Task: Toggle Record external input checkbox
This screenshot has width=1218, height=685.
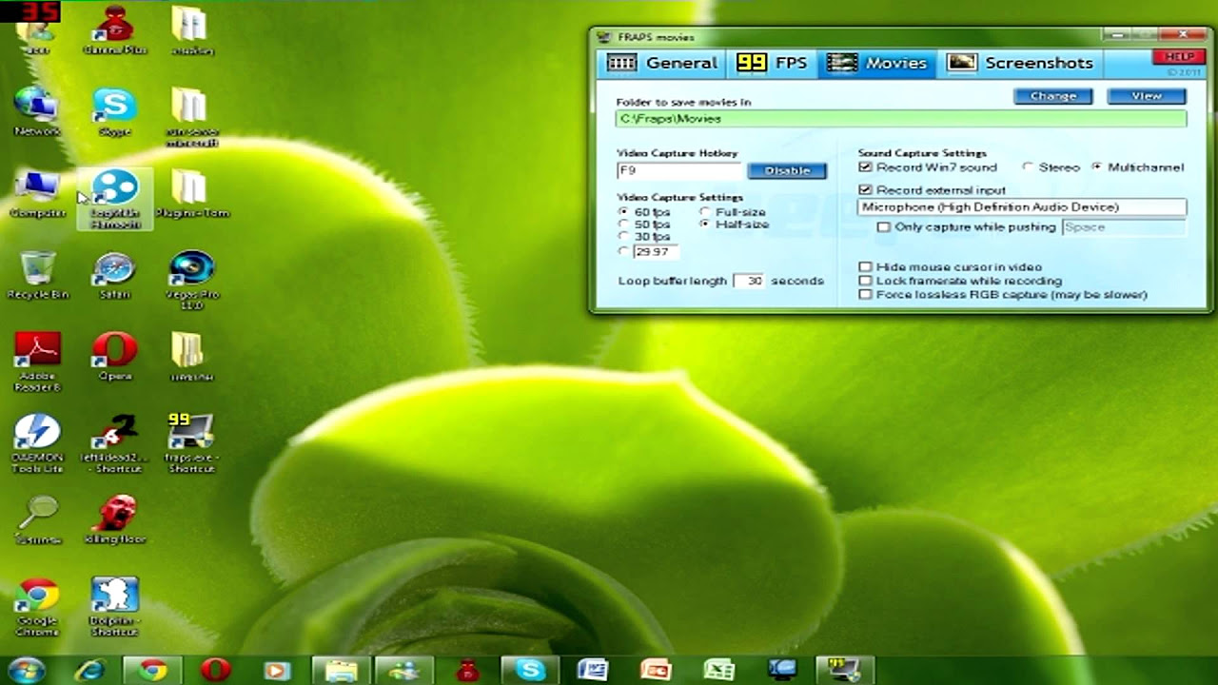Action: (x=865, y=190)
